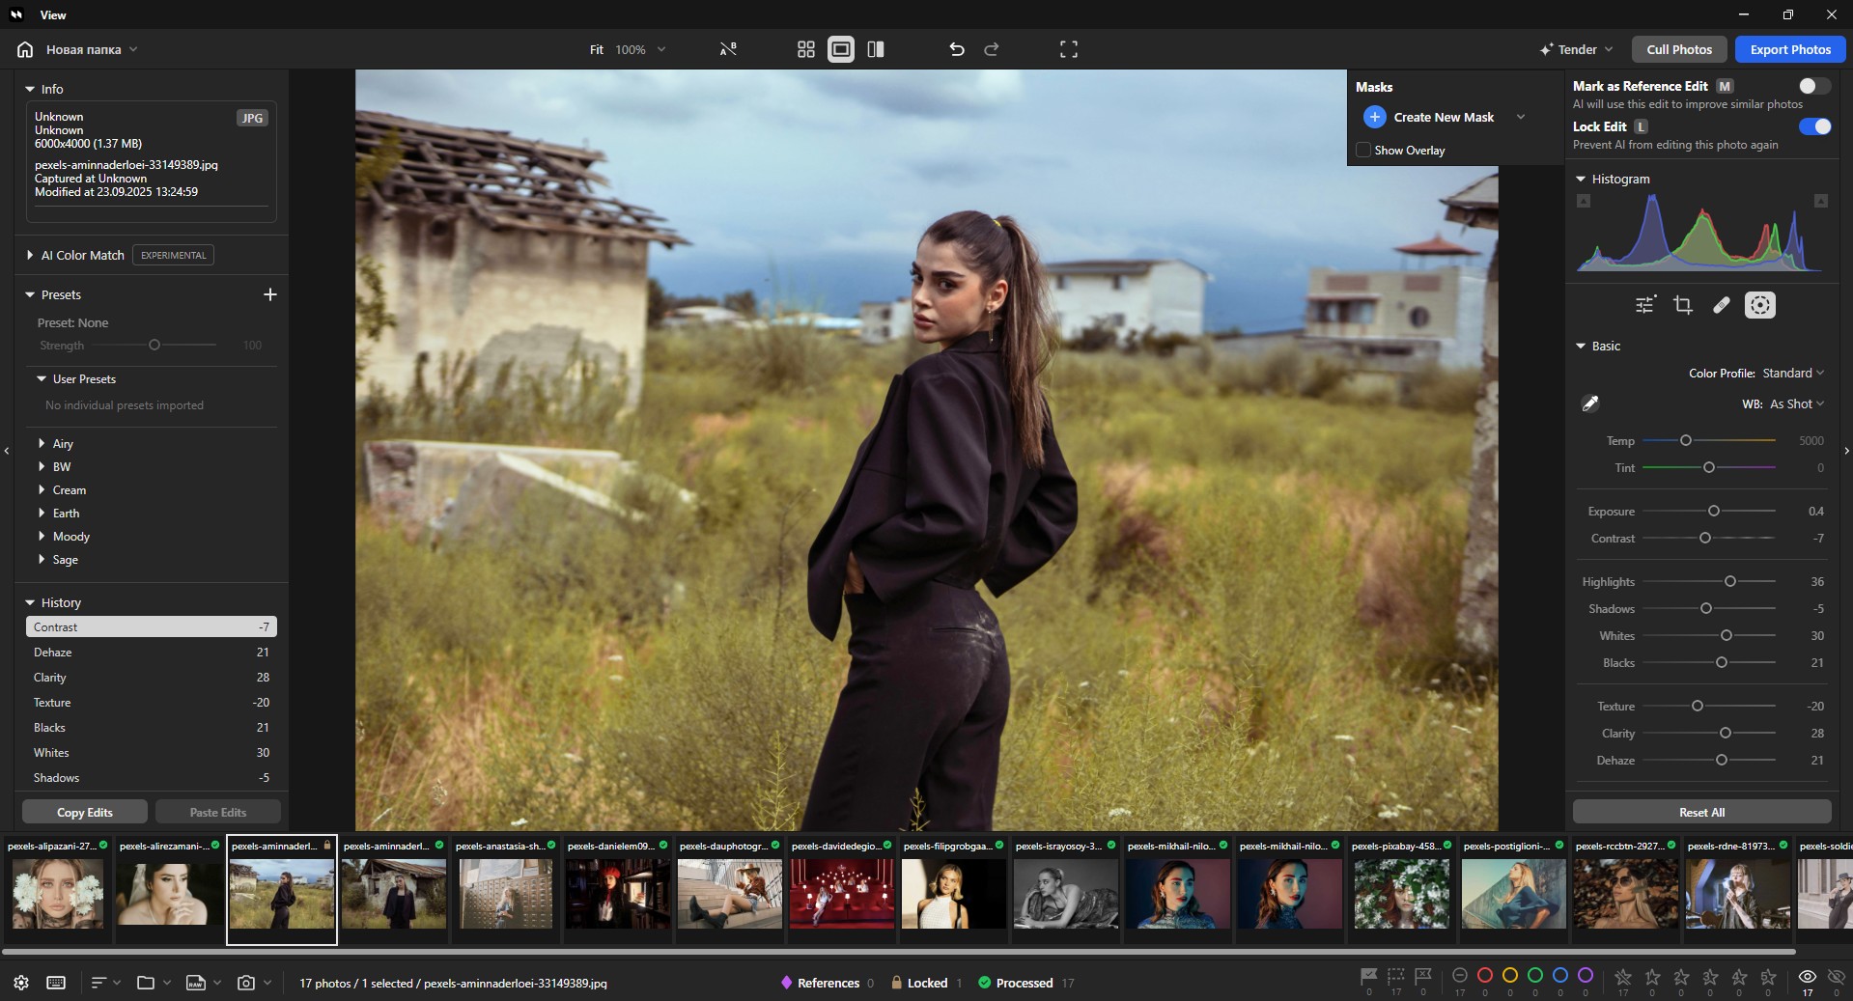1853x1001 pixels.
Task: Open the Tender AI profile menu
Action: pos(1576,49)
